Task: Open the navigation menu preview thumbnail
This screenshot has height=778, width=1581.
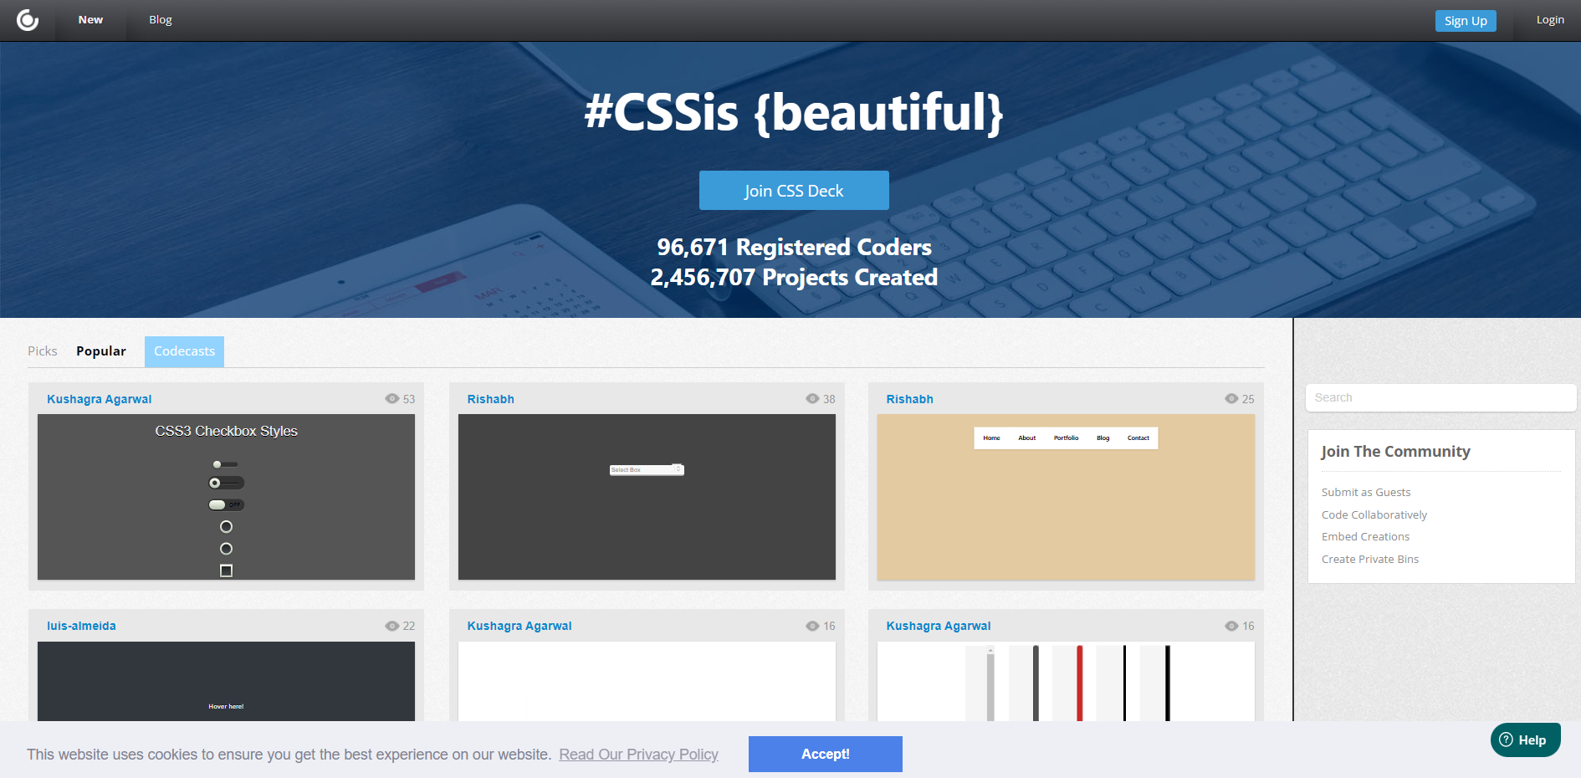Action: click(x=1066, y=497)
